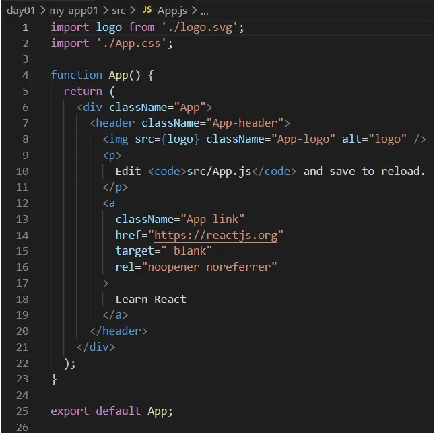Click the App.js breadcrumb file
437x433 pixels.
[172, 11]
